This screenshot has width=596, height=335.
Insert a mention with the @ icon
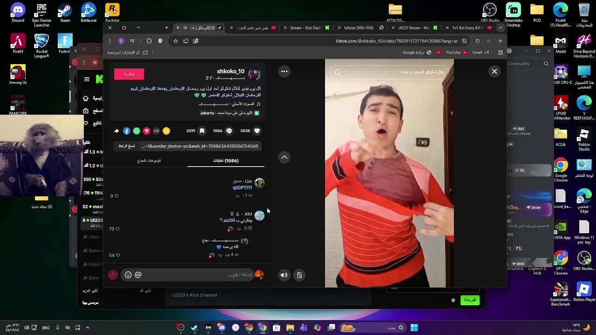pyautogui.click(x=138, y=275)
